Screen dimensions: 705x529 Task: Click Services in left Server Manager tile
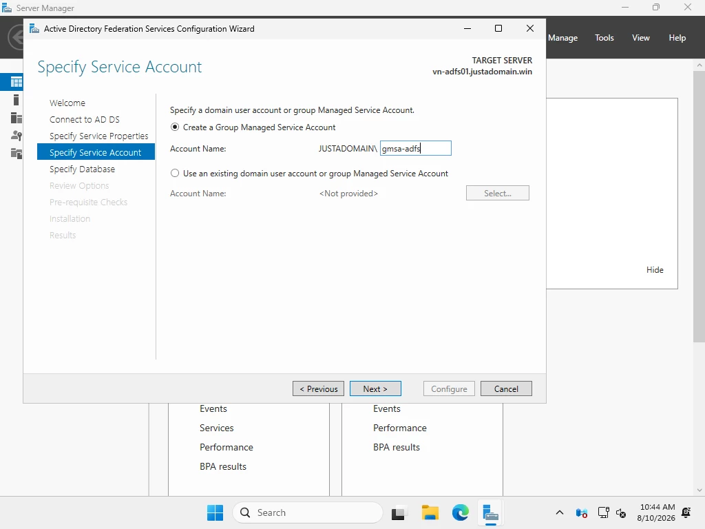click(217, 428)
